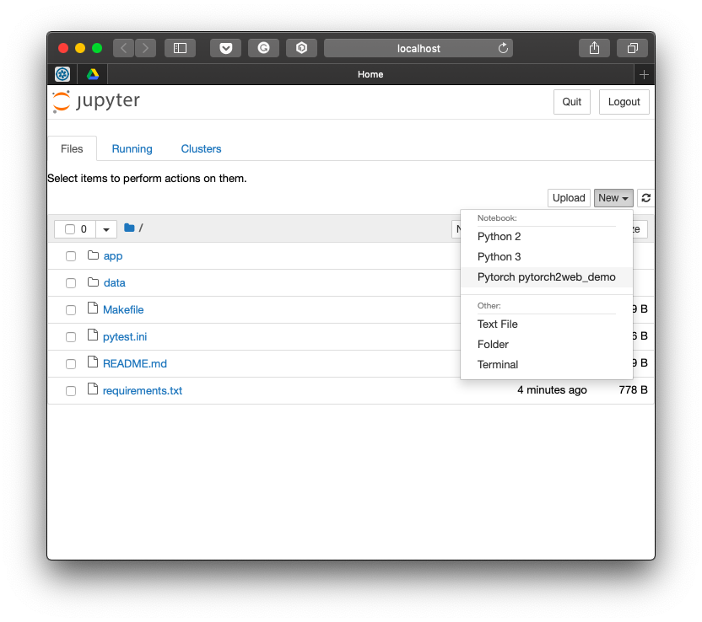Click the localhost address bar
The image size is (702, 622).
(x=418, y=48)
